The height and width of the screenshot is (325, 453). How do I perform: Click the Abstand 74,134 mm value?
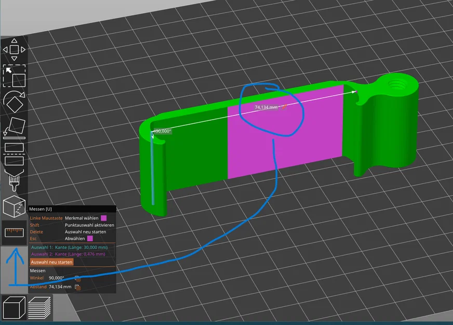(60, 287)
